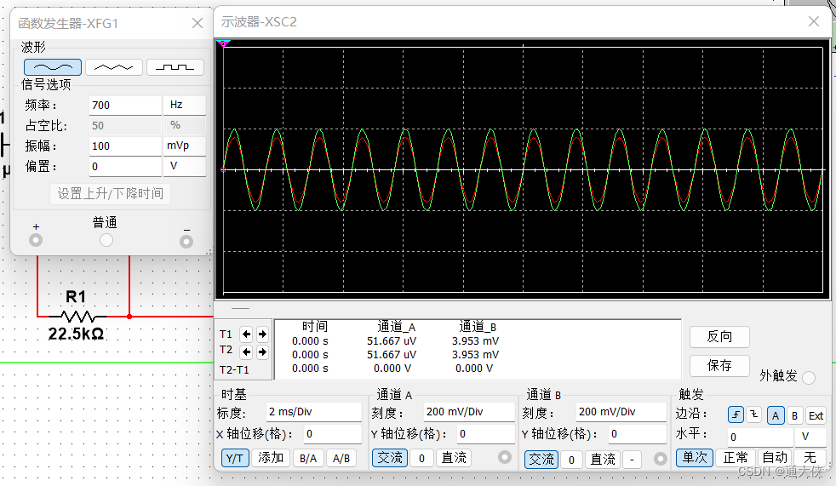The height and width of the screenshot is (486, 836).
Task: Open the Hz frequency unit dropdown
Action: click(x=185, y=105)
